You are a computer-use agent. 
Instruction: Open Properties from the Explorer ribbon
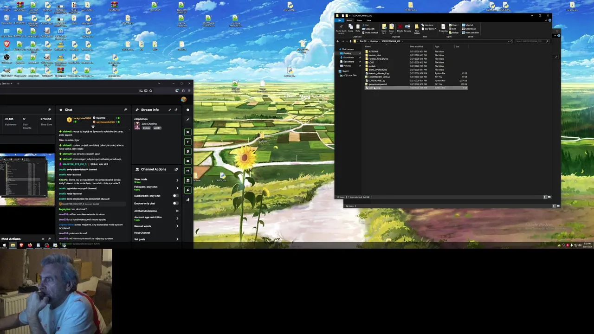[443, 28]
